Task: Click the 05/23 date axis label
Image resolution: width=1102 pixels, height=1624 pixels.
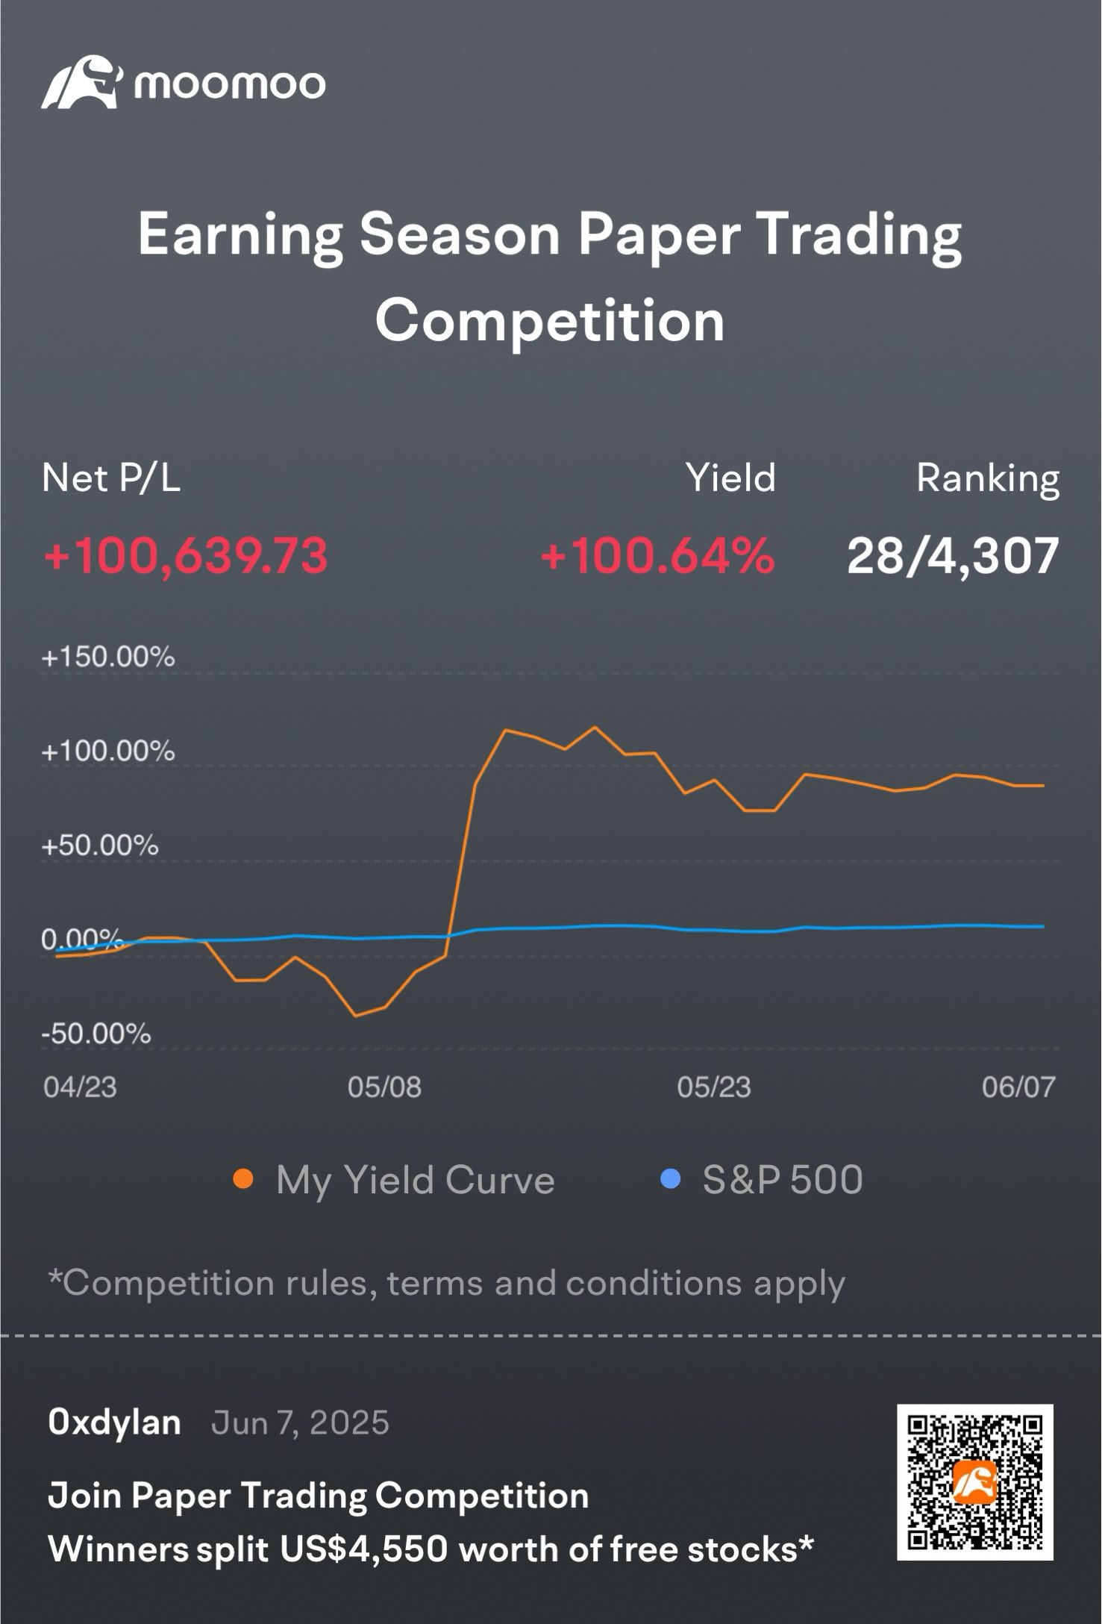Action: pos(714,1087)
